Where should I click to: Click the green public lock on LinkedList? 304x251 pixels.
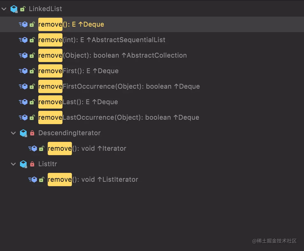pos(23,9)
